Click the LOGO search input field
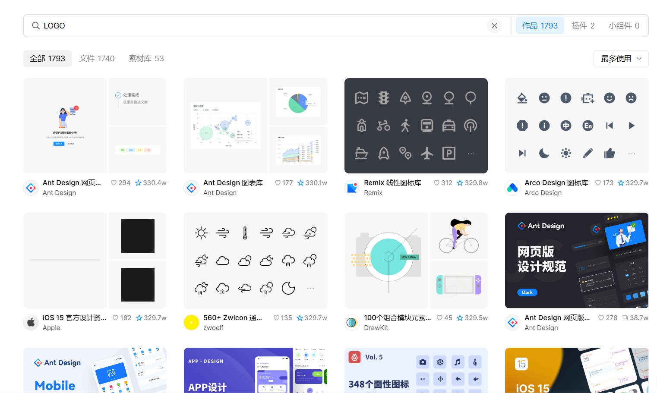 pyautogui.click(x=263, y=26)
